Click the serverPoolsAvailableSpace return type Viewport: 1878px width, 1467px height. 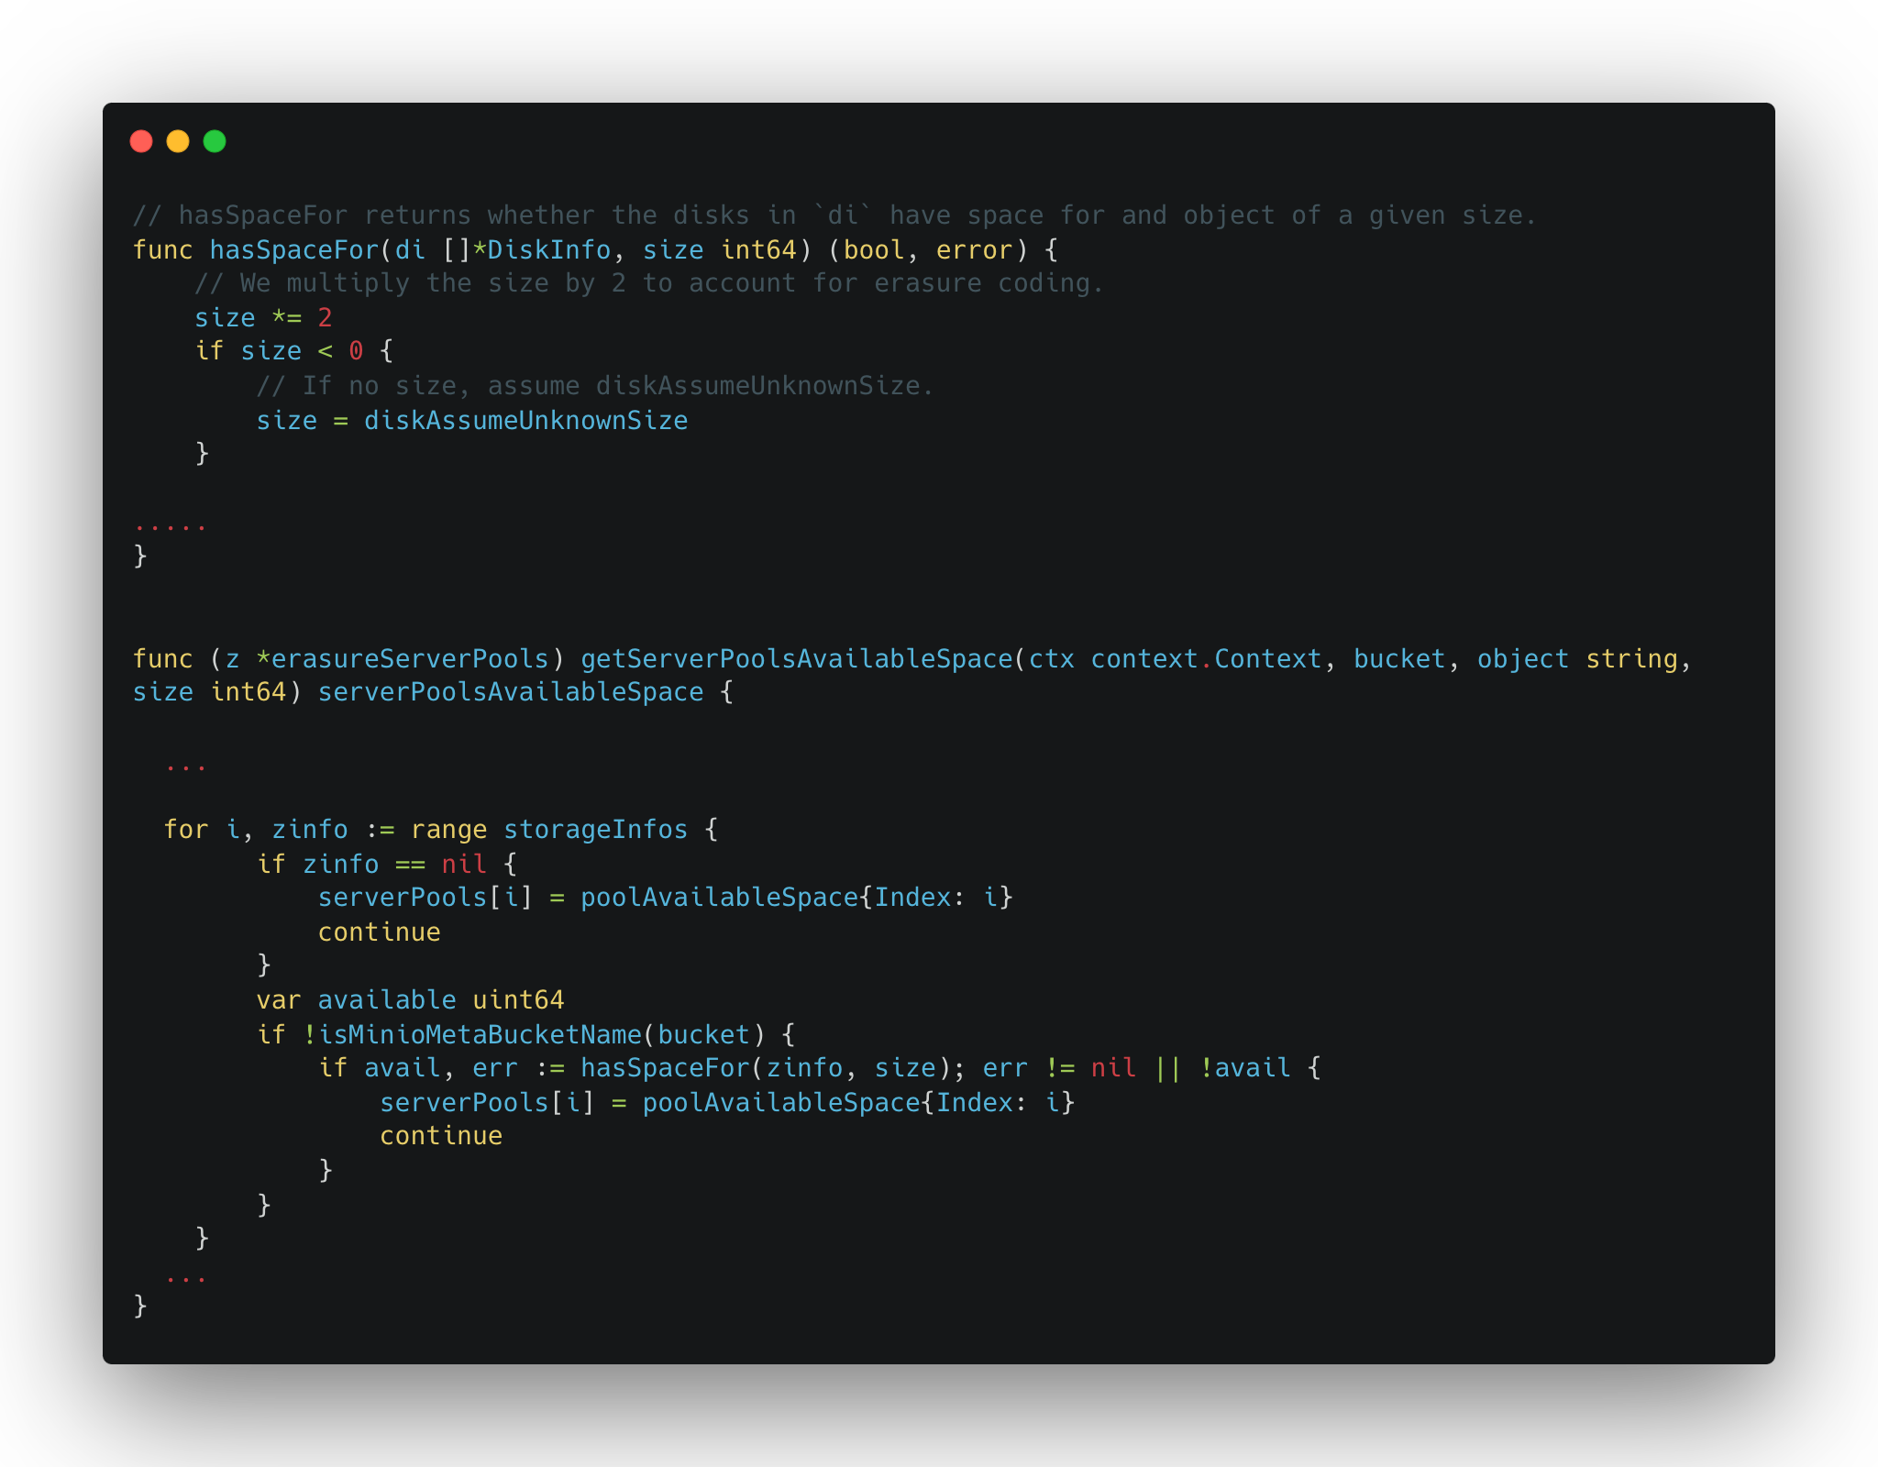click(510, 692)
